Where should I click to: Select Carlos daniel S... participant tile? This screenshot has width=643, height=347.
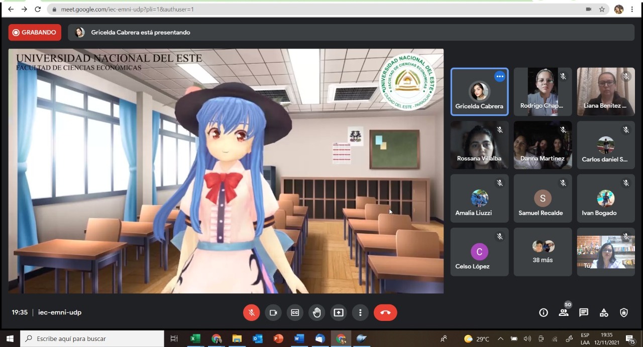click(x=606, y=145)
